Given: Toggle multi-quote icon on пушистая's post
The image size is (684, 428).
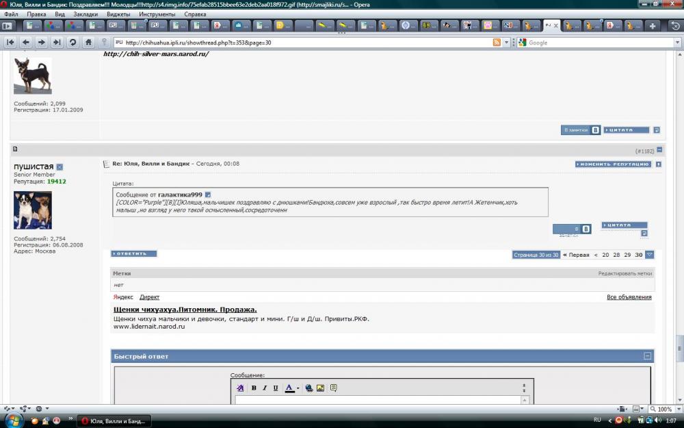Looking at the screenshot, I should point(644,234).
